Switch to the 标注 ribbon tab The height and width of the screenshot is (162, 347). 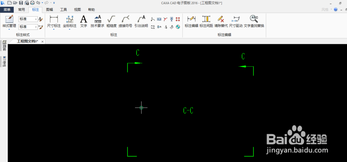(35, 10)
